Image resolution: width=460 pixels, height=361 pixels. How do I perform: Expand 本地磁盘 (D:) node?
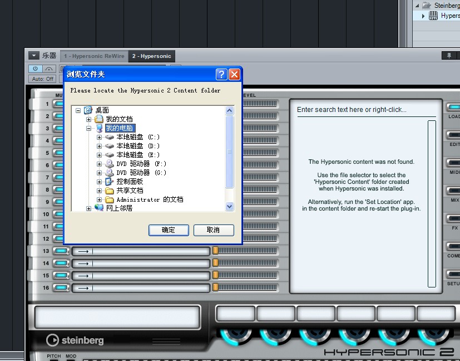(99, 146)
